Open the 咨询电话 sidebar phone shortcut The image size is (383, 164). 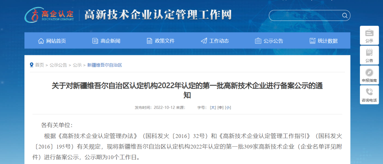click(369, 95)
